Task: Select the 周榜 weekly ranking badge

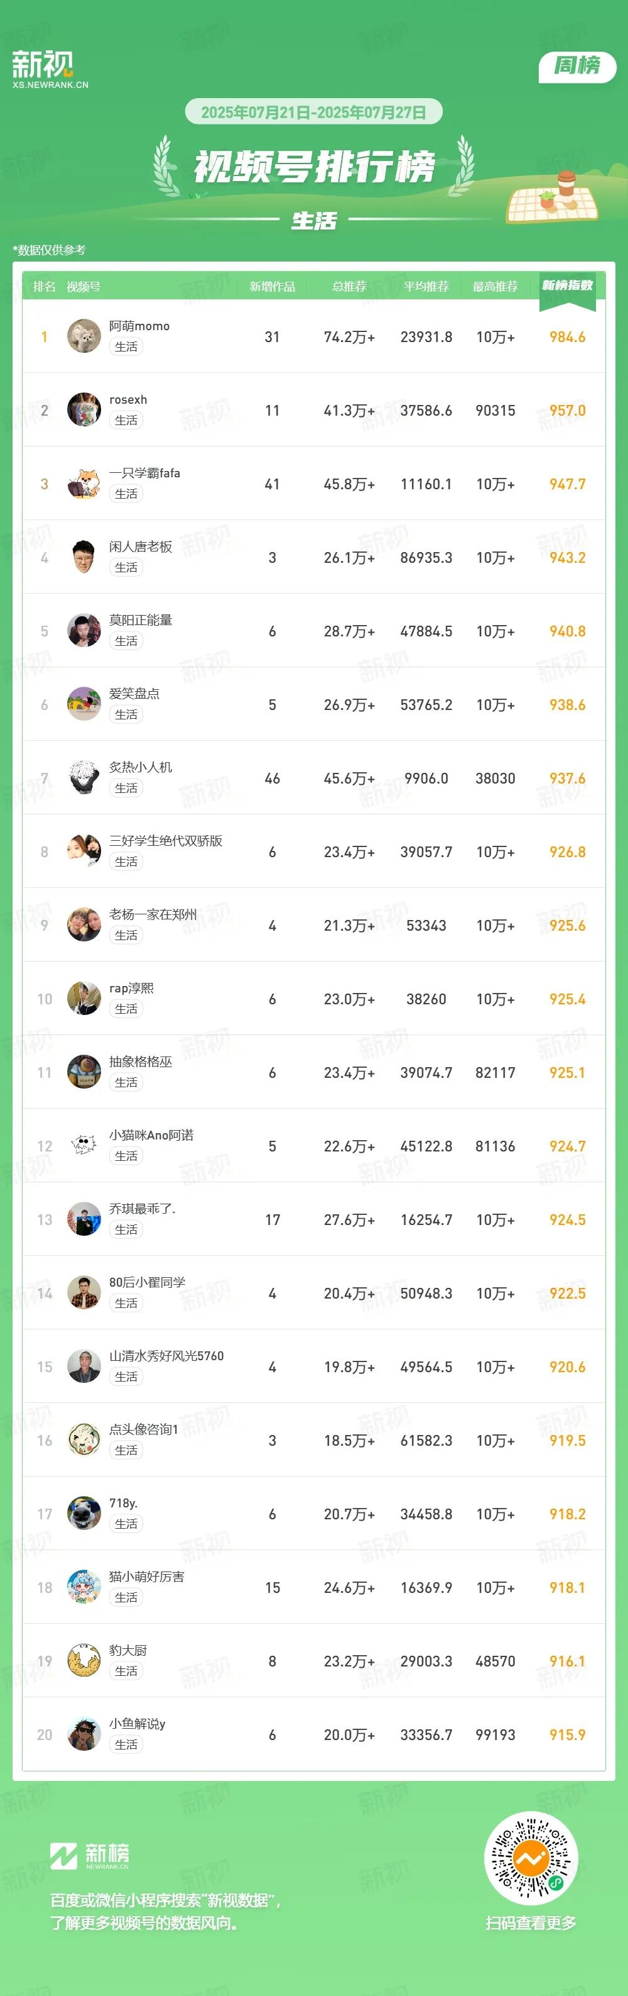Action: (x=577, y=66)
